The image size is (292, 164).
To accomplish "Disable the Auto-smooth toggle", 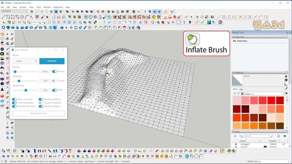I will (x=14, y=99).
